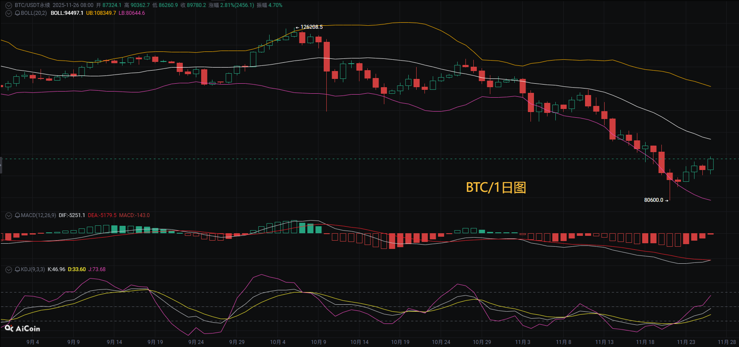Screen dimensions: 739x347
Task: Collapse the MACD indicator panel chevron
Action: coord(8,215)
